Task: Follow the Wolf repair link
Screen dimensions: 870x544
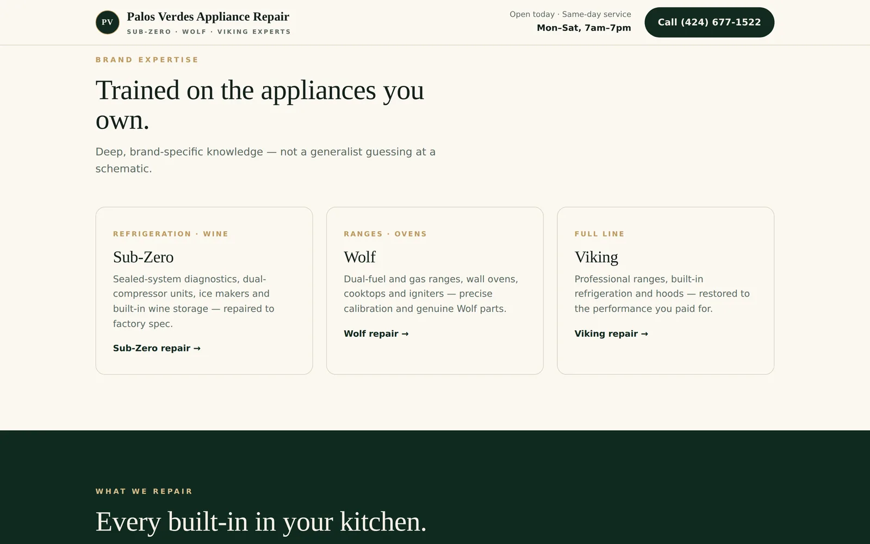Action: tap(376, 333)
